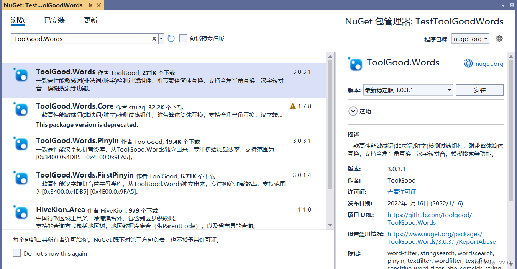
Task: Switch to 更新 tab
Action: click(91, 20)
